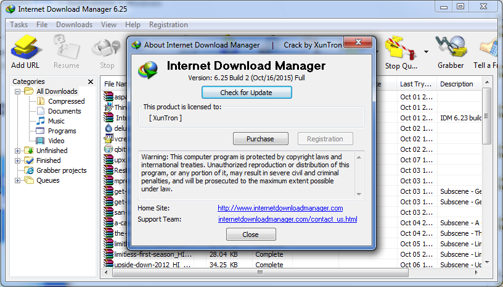The width and height of the screenshot is (503, 287).
Task: Click the Stop Queue toolbar icon
Action: [401, 53]
